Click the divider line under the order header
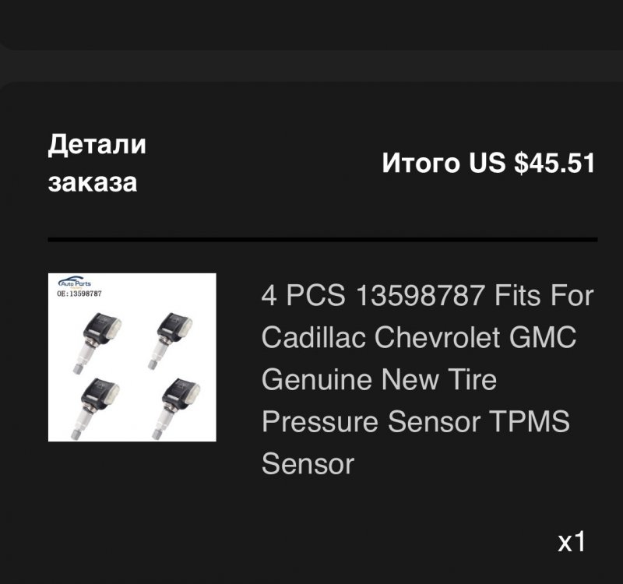This screenshot has height=584, width=623. pos(322,239)
